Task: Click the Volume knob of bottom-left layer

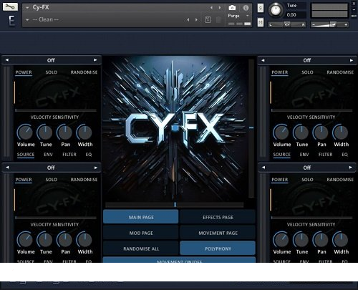Action: (x=25, y=240)
